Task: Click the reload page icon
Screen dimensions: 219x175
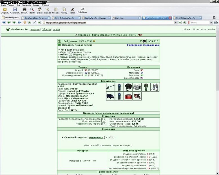Action: point(25,22)
